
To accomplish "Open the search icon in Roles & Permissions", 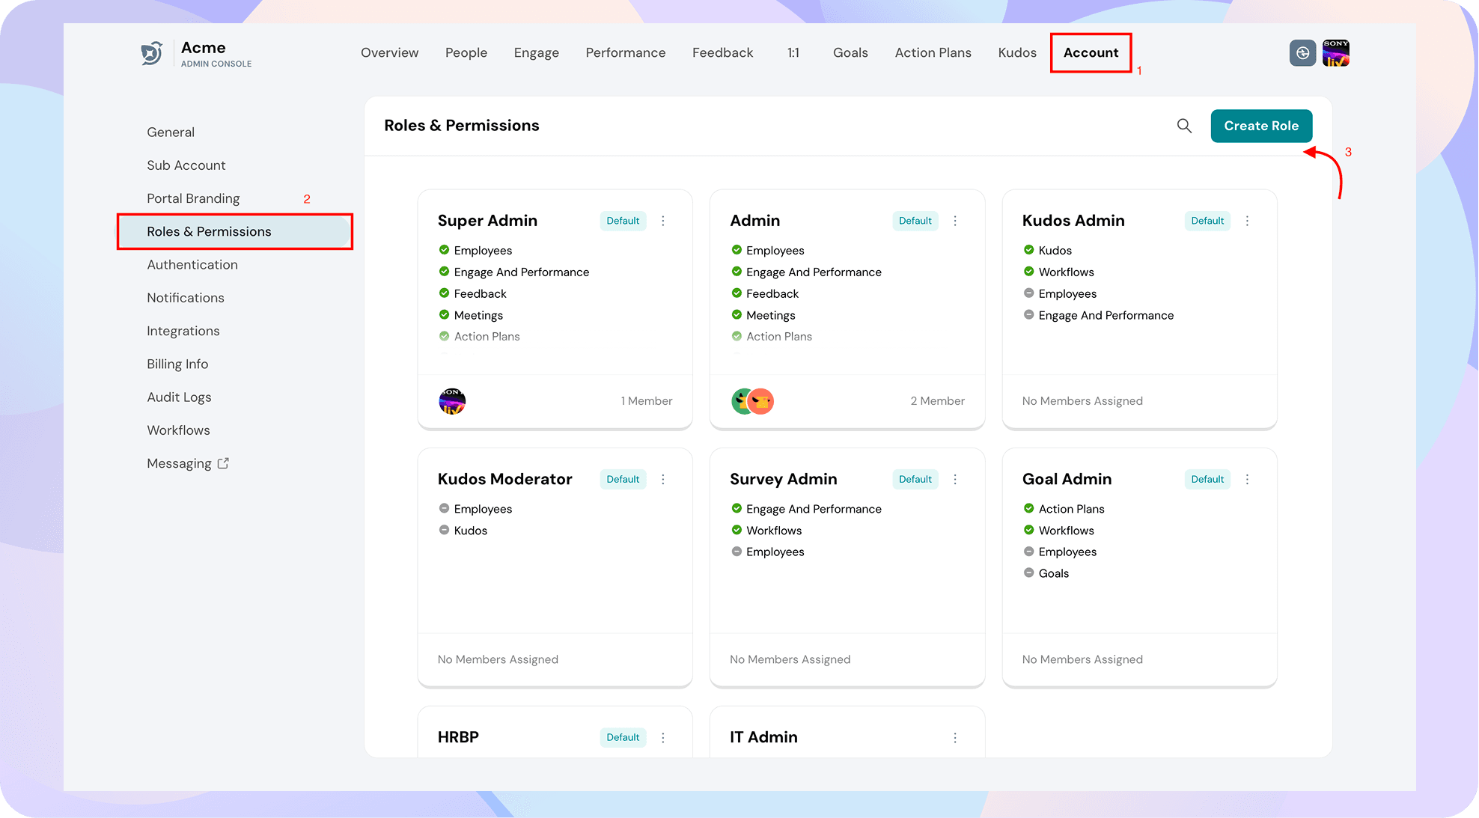I will click(x=1184, y=126).
